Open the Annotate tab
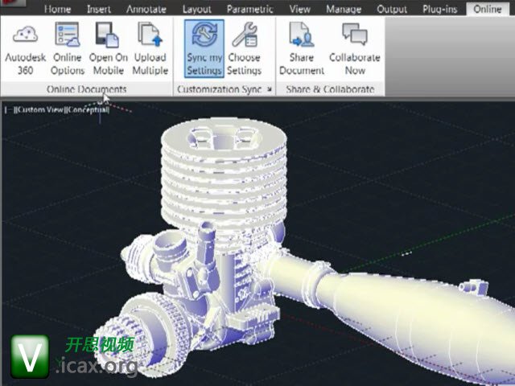 tap(146, 9)
